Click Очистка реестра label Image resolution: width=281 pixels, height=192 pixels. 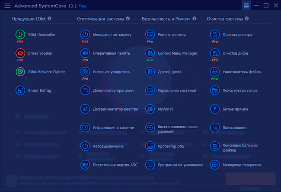(237, 35)
